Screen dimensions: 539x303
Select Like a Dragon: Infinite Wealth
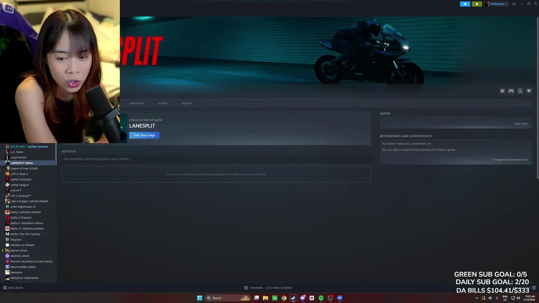[x=29, y=201]
